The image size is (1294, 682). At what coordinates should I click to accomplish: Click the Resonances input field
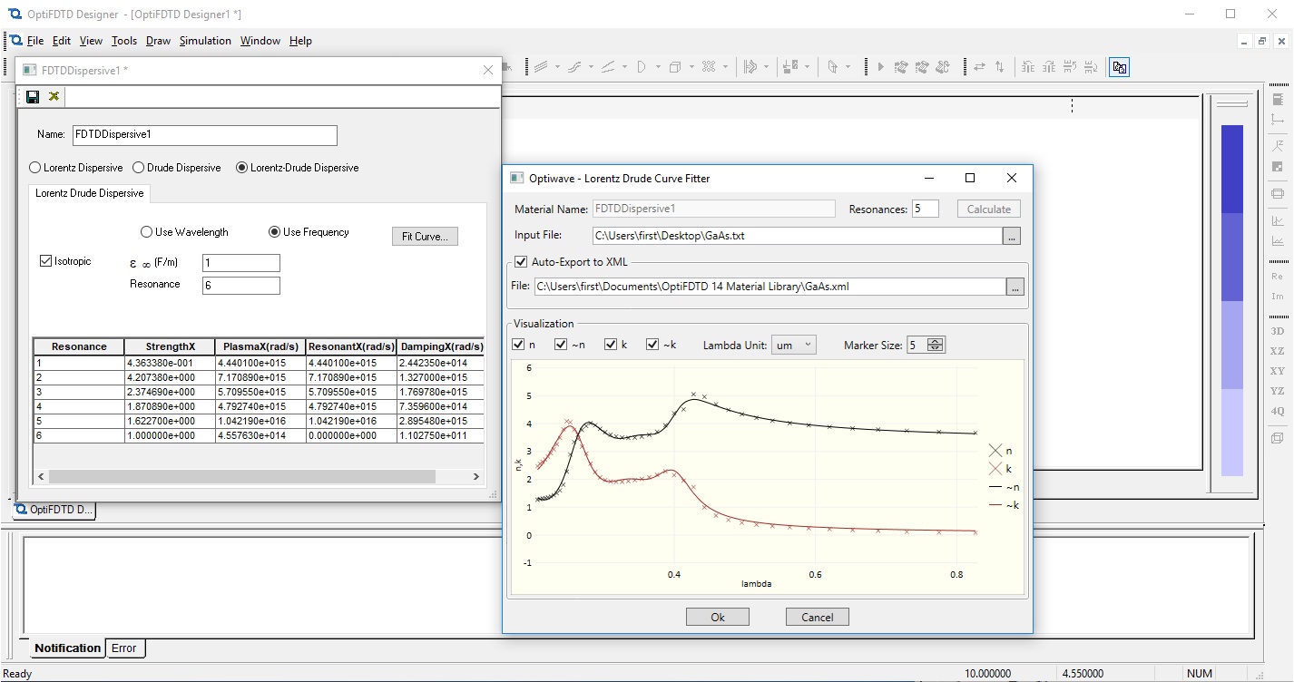click(x=926, y=209)
